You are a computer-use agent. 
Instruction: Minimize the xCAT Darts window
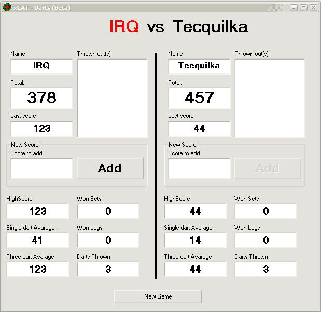pos(294,8)
